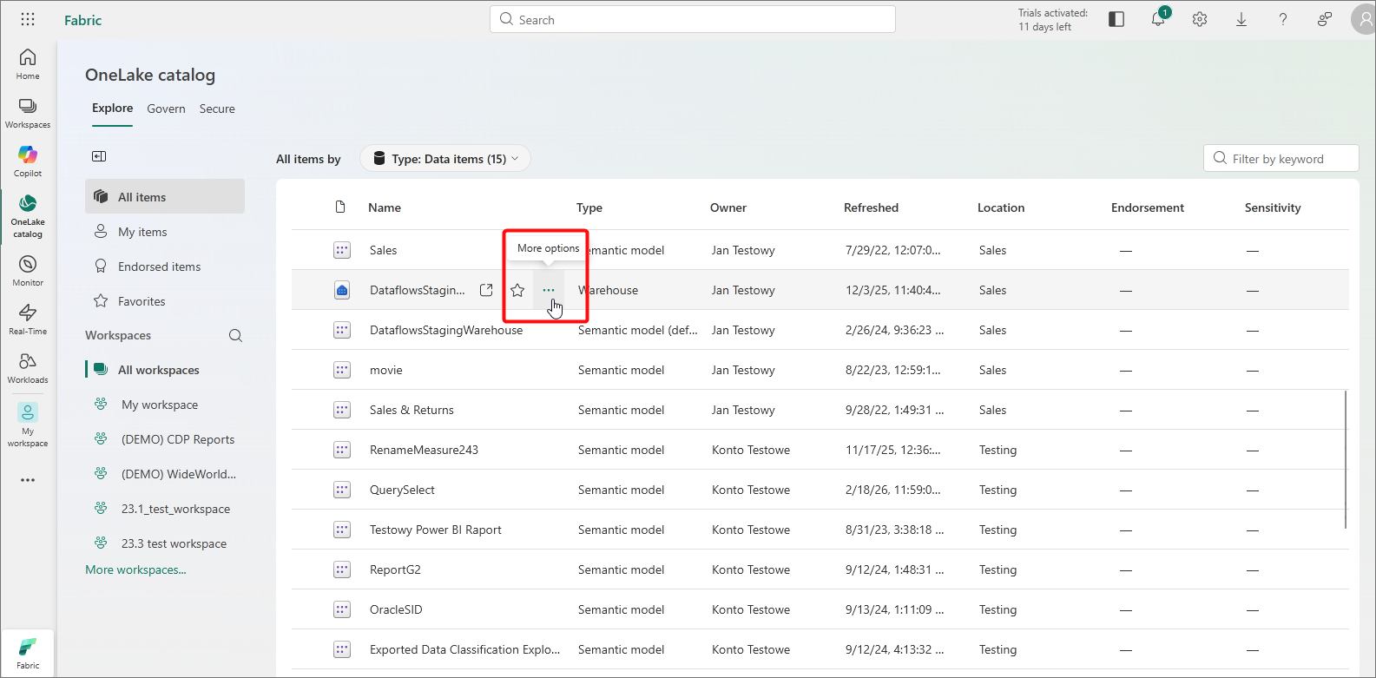This screenshot has height=678, width=1376.
Task: Sort by Refreshed column header
Action: [x=871, y=207]
